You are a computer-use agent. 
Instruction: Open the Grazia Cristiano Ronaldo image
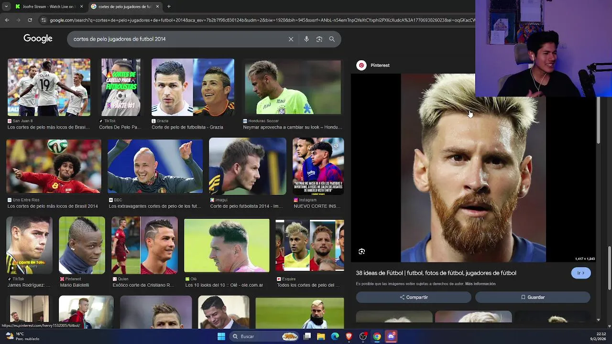(x=193, y=87)
